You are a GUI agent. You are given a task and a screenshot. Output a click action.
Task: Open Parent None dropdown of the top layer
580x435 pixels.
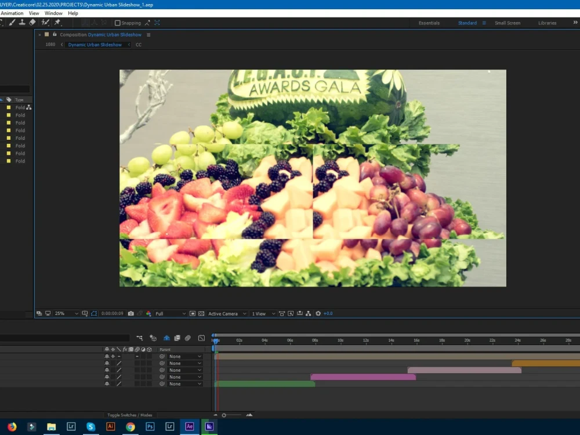click(x=185, y=356)
